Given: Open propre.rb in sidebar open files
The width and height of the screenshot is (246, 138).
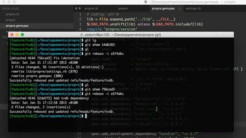Looking at the screenshot, I should pyautogui.click(x=12, y=14).
